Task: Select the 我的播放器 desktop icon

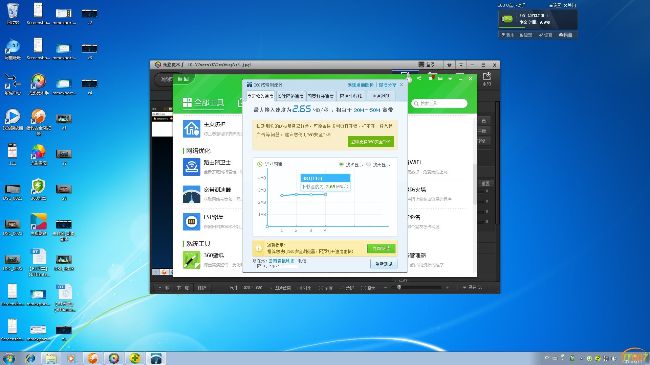Action: (x=13, y=119)
